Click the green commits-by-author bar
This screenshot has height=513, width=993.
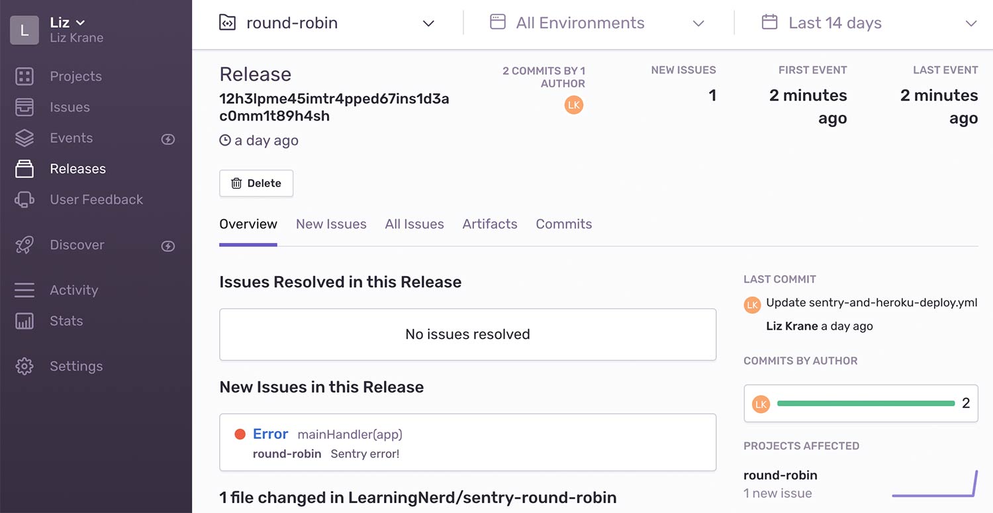point(865,403)
